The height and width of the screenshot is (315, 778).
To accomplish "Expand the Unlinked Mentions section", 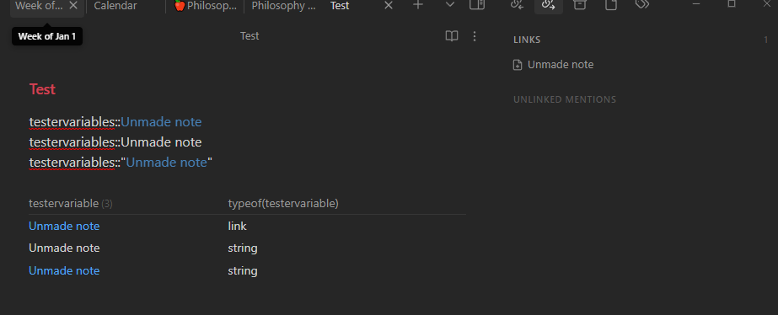I will point(565,99).
